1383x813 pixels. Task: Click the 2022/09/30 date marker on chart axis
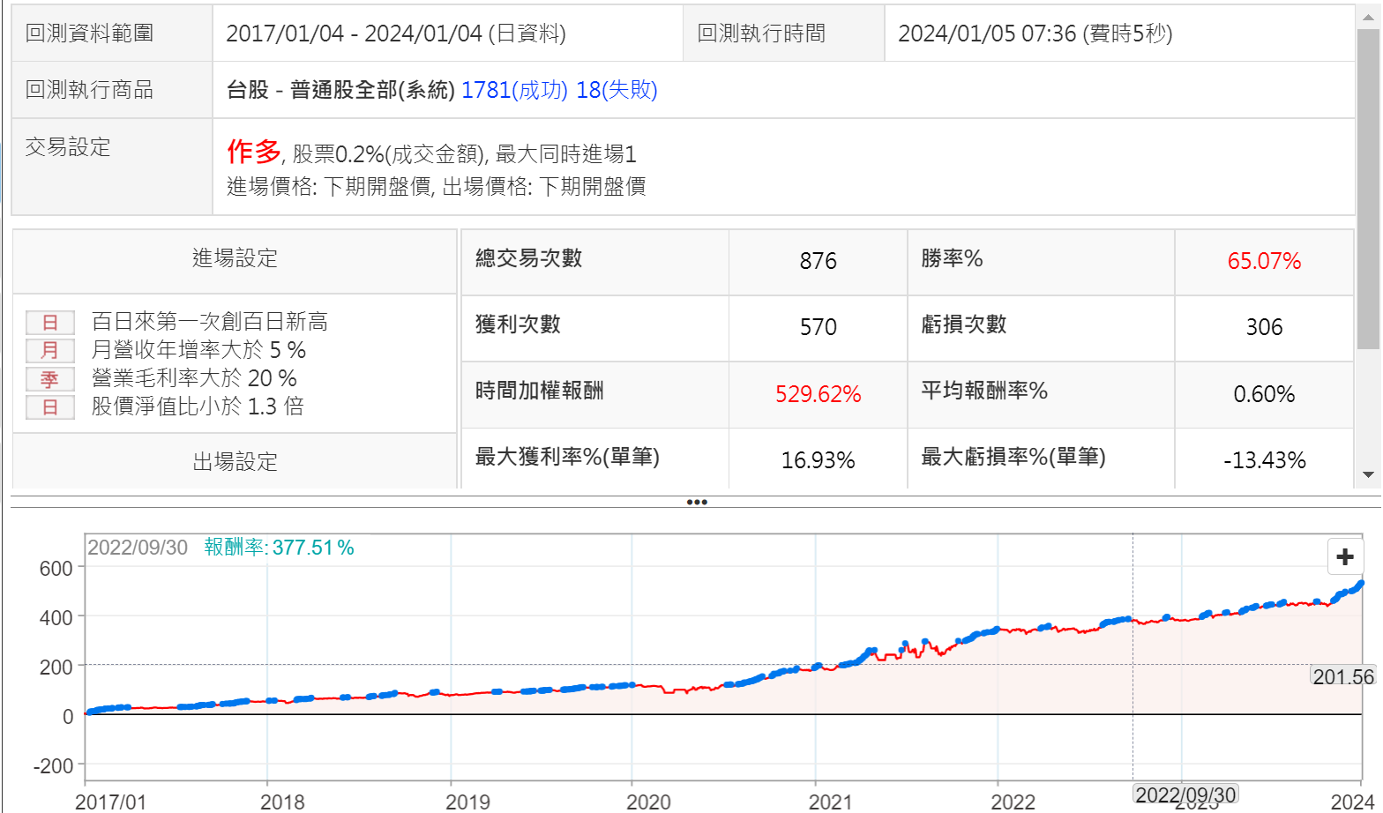(1185, 794)
